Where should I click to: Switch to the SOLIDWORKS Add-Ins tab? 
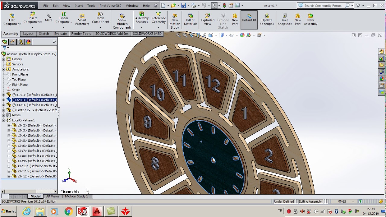pos(112,34)
